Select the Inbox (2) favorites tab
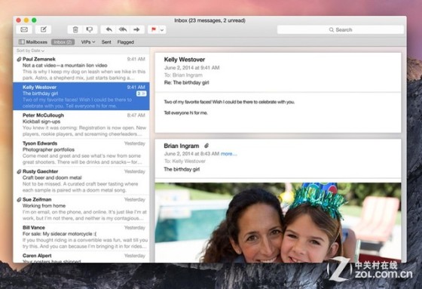Image resolution: width=422 pixels, height=289 pixels. click(63, 42)
